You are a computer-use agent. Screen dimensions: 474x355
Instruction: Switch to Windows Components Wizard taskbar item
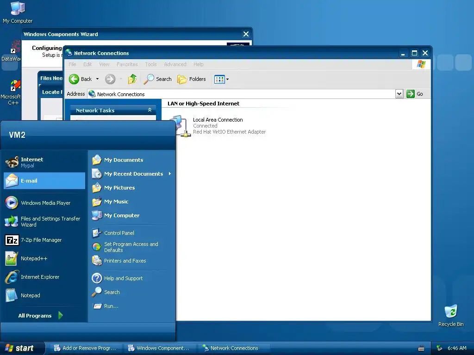point(159,348)
